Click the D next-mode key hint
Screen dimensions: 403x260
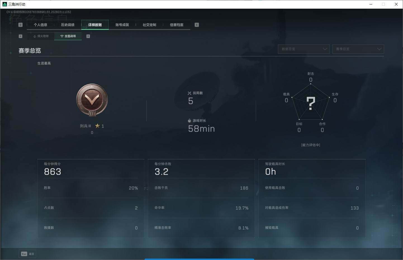tap(88, 36)
